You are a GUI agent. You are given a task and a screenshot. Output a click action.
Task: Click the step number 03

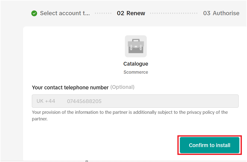(207, 13)
